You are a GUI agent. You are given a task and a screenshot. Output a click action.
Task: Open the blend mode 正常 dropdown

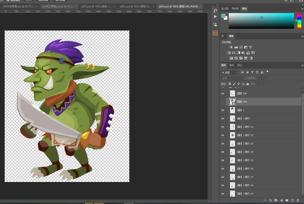tap(232, 78)
